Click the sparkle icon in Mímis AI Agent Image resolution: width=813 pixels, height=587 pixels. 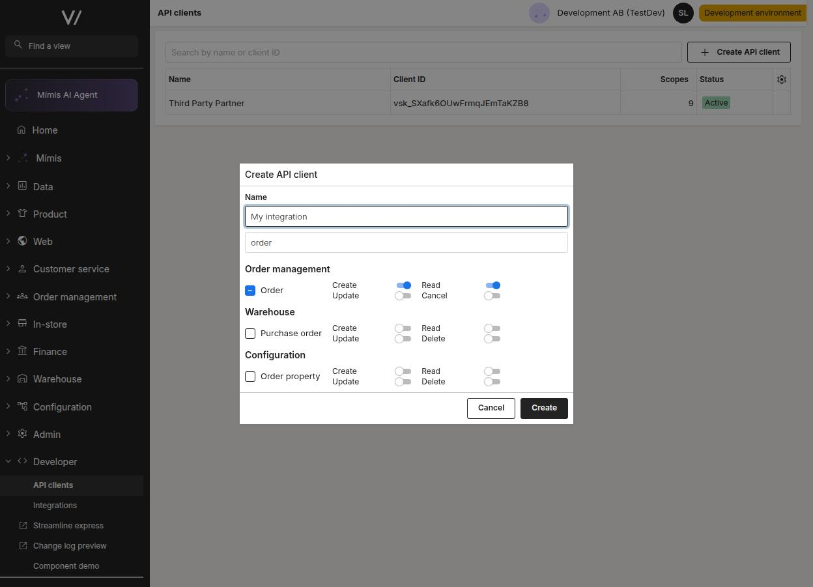coord(21,95)
